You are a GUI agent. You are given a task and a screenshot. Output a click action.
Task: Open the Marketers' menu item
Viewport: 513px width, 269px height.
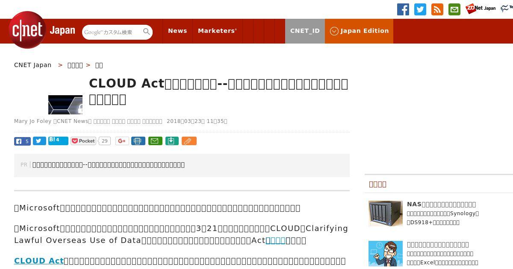click(x=217, y=31)
